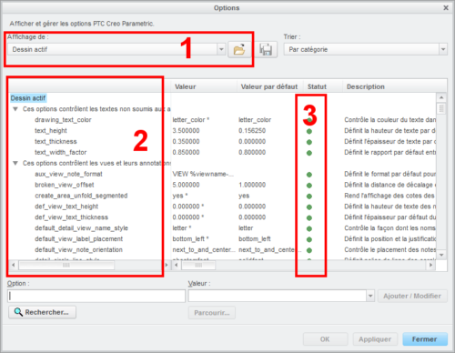Select the text_height option
This screenshot has width=455, height=353.
[51, 131]
